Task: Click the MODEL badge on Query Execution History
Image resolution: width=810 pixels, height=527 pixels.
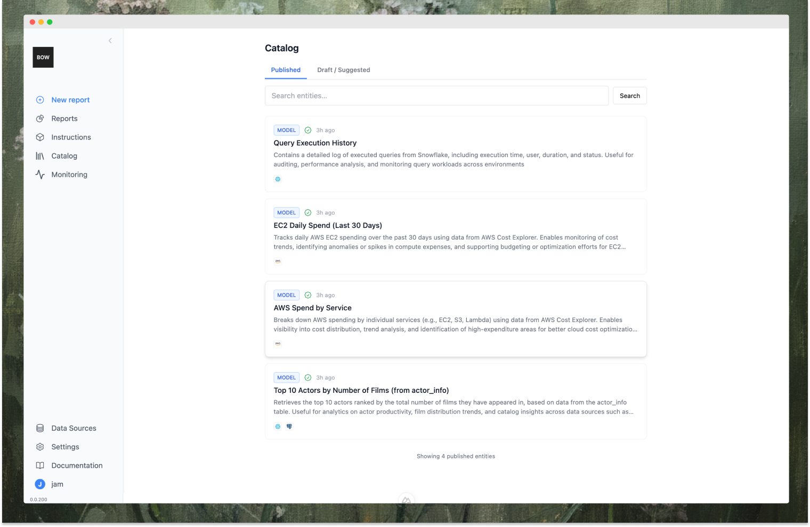Action: tap(286, 130)
